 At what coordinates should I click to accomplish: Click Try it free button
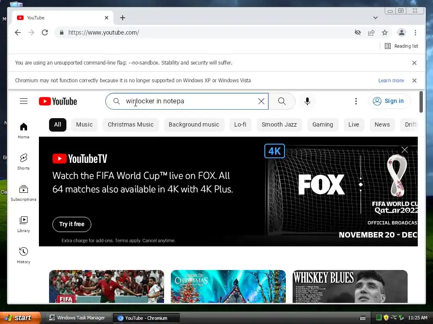(72, 224)
